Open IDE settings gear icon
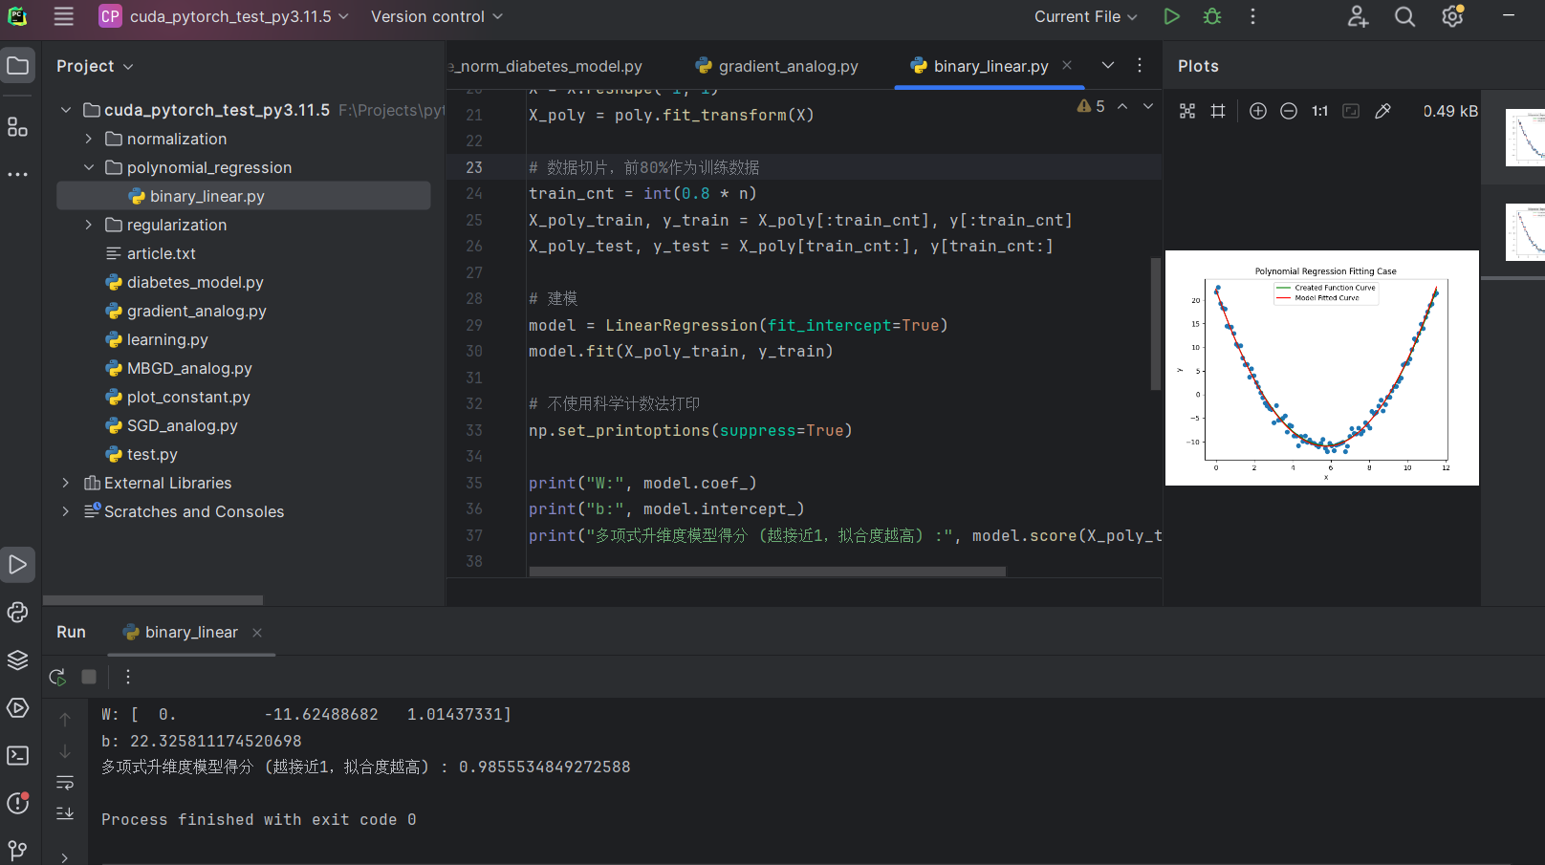Screen dimensions: 1545x865 click(1452, 16)
